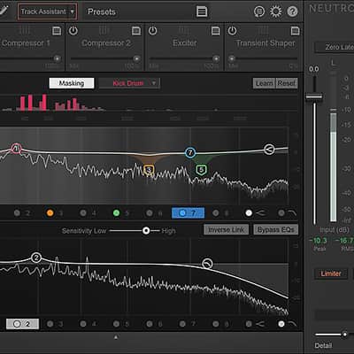
Task: Select the low-pass band in lower row
Action: point(288,324)
